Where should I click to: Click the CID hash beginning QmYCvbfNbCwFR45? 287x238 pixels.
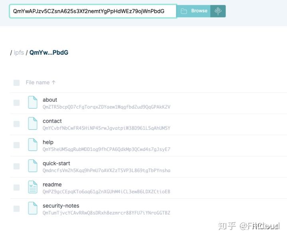pos(106,128)
